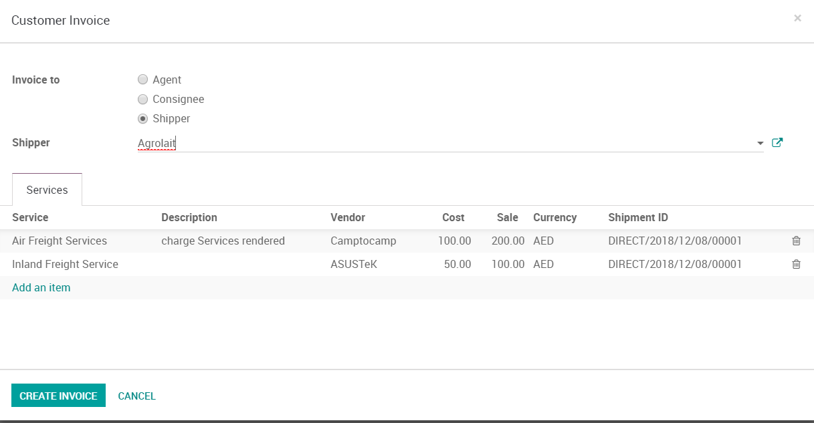Image resolution: width=814 pixels, height=423 pixels.
Task: Click the Shipper field containing Agrolait
Action: click(441, 143)
